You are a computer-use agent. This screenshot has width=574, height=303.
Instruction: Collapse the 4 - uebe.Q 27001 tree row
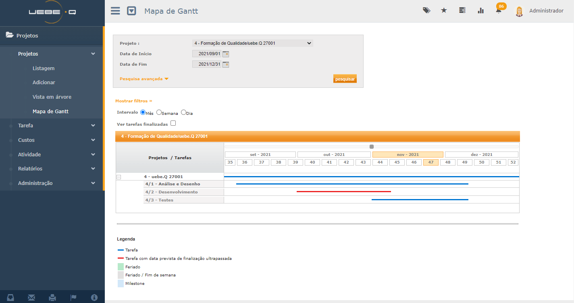click(119, 177)
